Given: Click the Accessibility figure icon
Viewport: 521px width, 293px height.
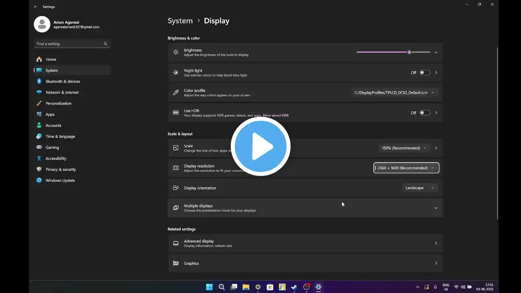Looking at the screenshot, I should [39, 158].
